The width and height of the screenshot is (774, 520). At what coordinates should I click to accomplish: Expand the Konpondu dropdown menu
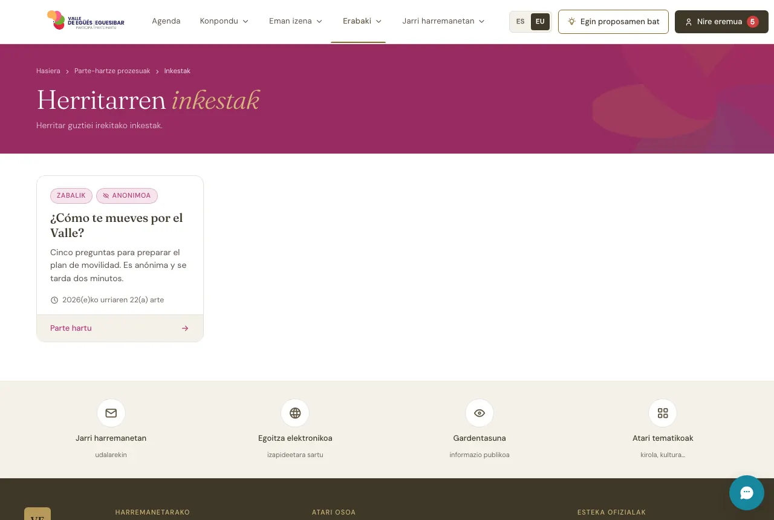(x=224, y=21)
